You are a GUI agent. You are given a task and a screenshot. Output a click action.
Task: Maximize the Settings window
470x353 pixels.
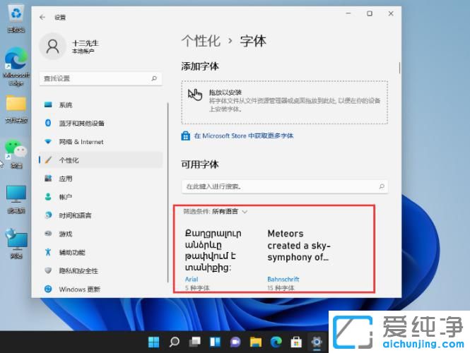(x=370, y=13)
